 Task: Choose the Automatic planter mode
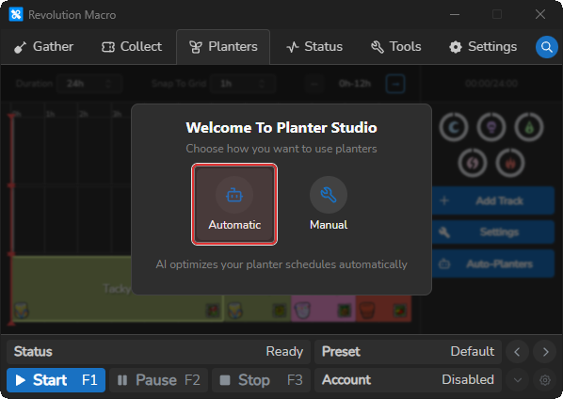234,204
